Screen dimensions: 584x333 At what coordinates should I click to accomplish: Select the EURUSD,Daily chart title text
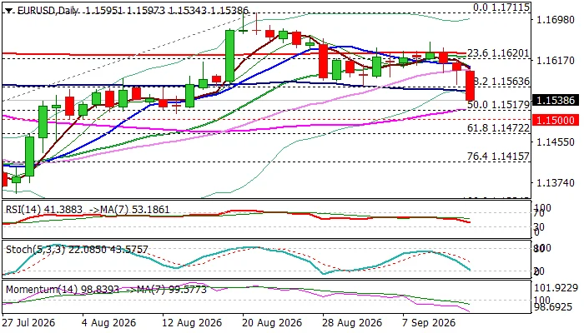48,11
